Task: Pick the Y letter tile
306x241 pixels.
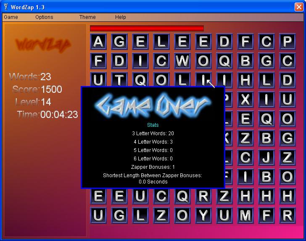Action: (x=203, y=215)
